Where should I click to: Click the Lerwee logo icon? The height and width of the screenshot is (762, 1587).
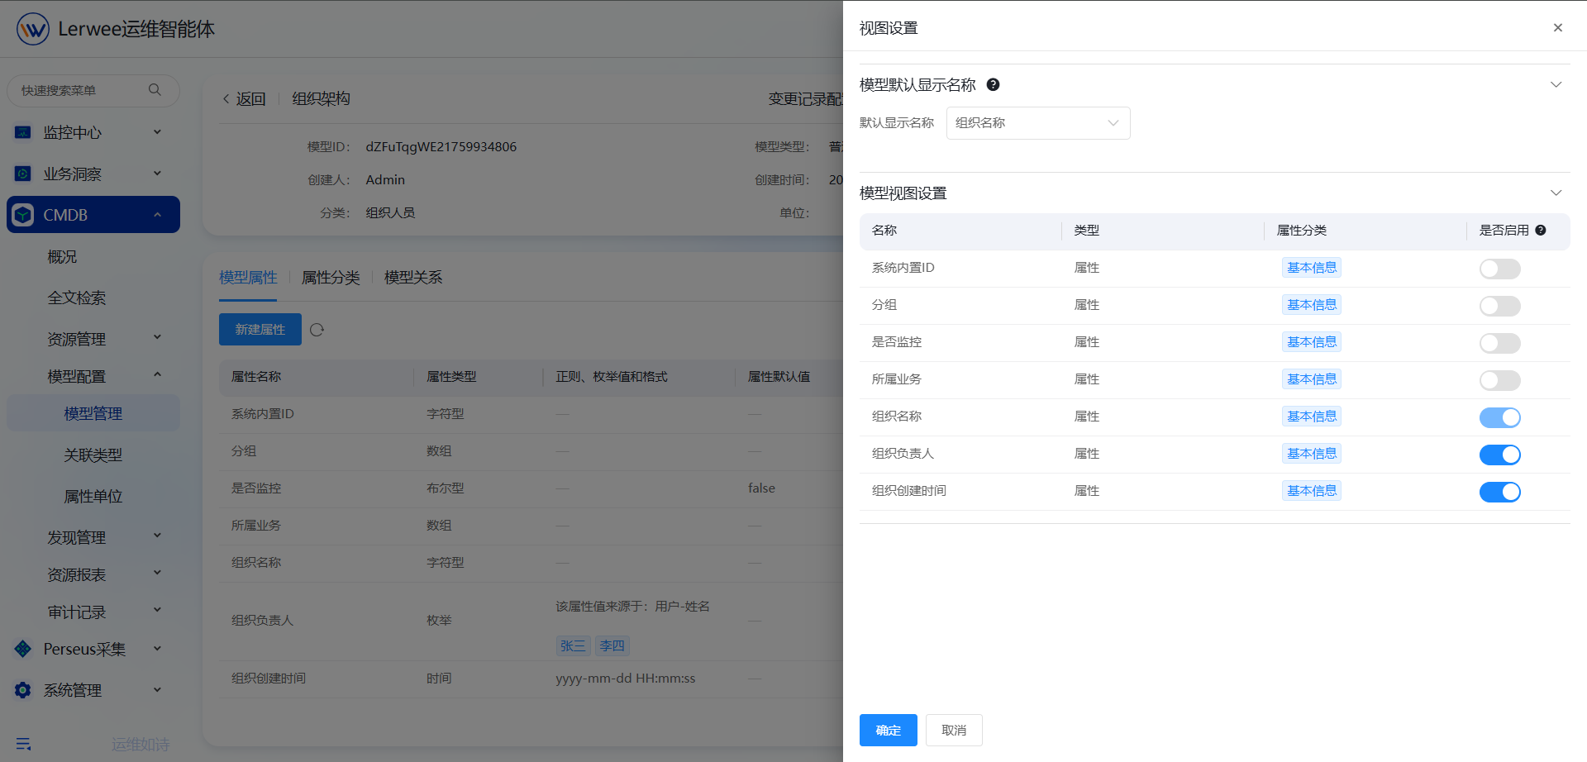pos(33,29)
